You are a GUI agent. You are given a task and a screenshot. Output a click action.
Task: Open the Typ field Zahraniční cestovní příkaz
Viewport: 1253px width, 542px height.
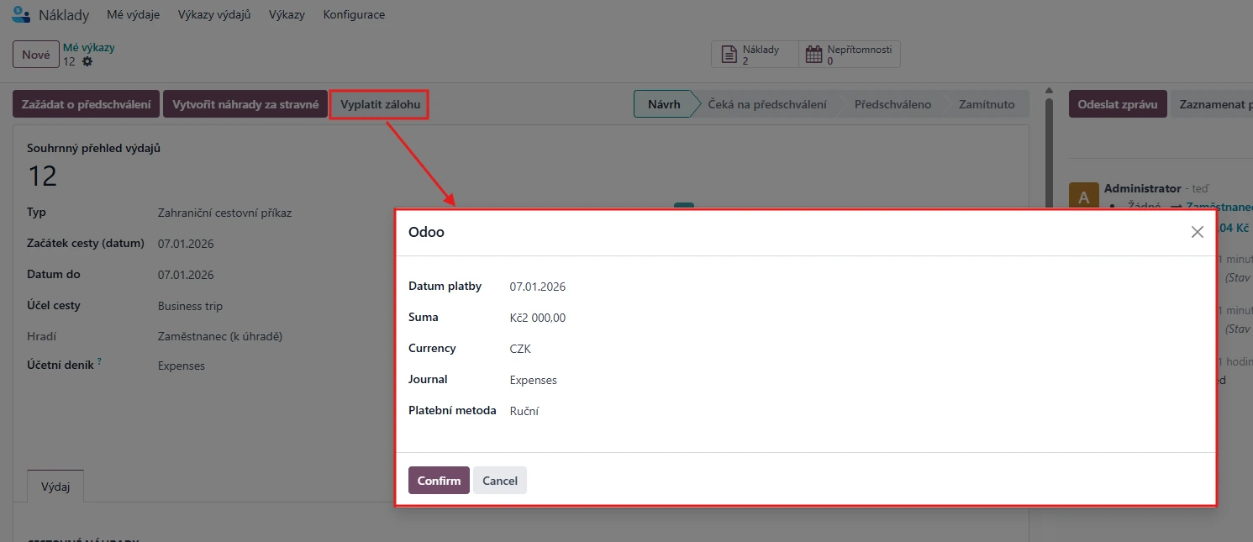[x=224, y=213]
